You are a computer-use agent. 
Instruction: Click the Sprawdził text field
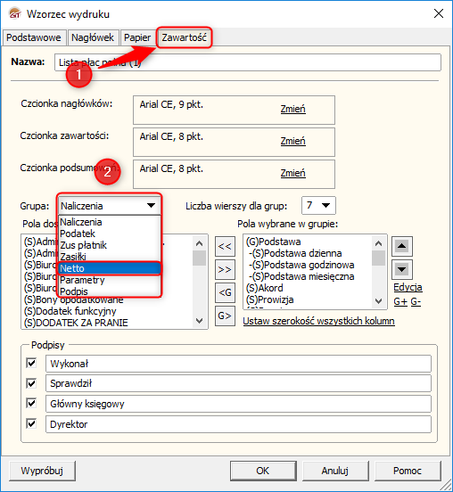point(238,383)
